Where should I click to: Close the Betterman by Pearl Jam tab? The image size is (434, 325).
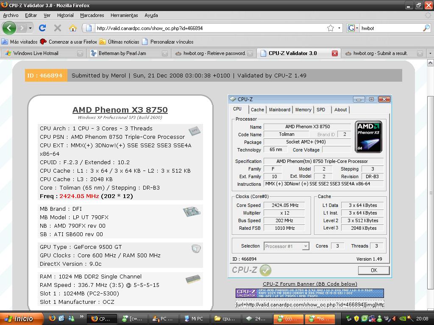[165, 53]
